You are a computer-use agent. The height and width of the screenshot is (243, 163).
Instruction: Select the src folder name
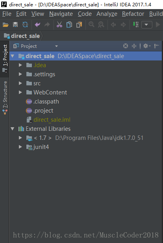coord(37,83)
